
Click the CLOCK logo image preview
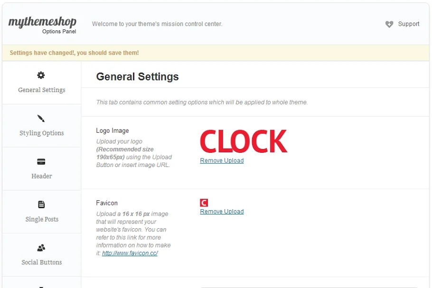click(244, 141)
